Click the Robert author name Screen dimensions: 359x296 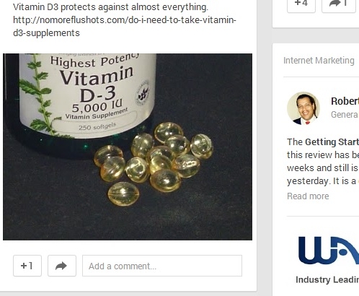tap(345, 101)
